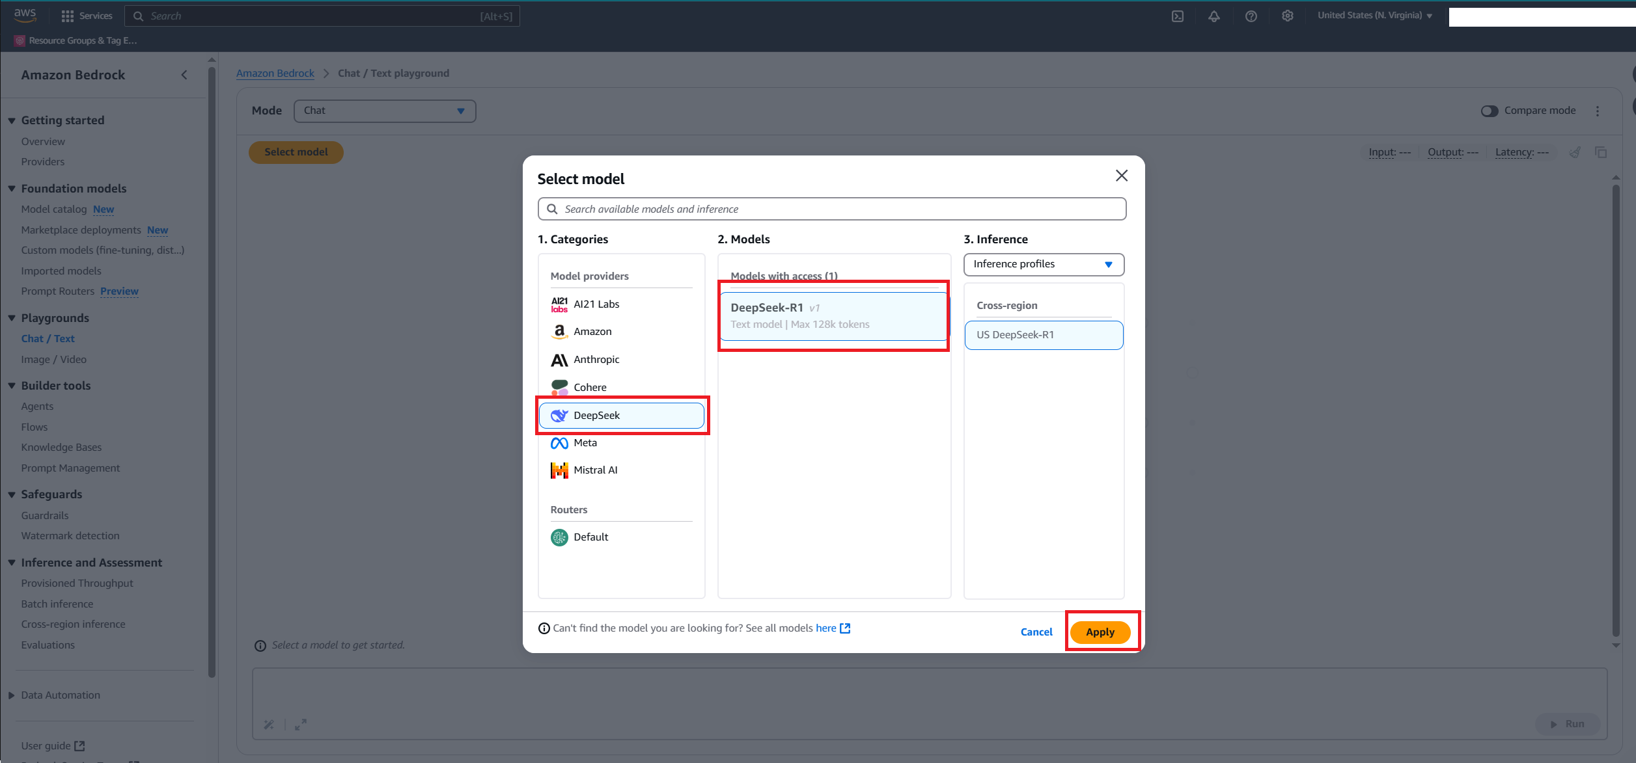Open the settings gear in top bar
Viewport: 1636px width, 763px height.
pos(1287,16)
